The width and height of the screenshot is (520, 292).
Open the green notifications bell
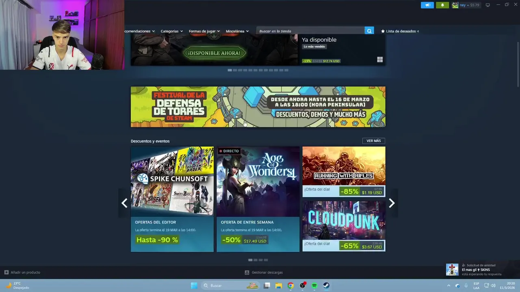(x=442, y=5)
